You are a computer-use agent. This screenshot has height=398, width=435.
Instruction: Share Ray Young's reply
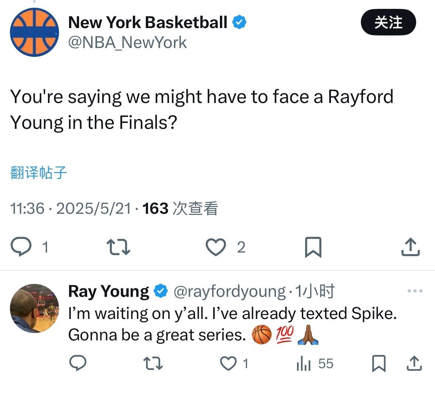(x=414, y=363)
